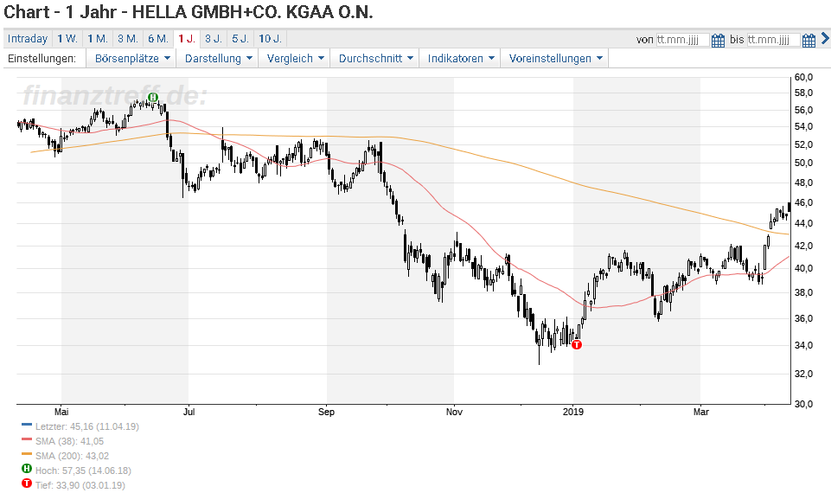Click the SMA (38): 41,05 legend entry

[69, 441]
